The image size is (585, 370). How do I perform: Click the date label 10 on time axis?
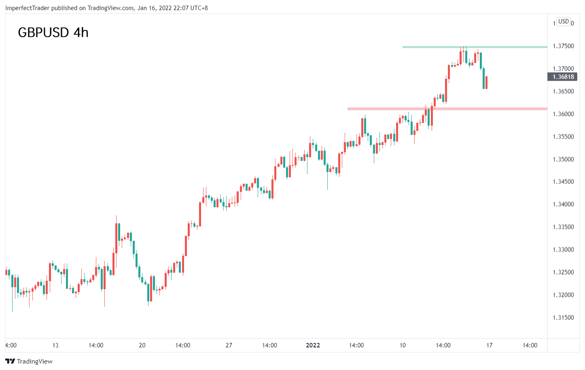[x=403, y=345]
